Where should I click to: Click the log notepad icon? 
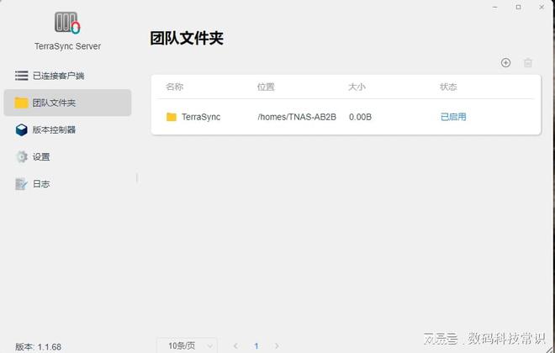[x=21, y=184]
